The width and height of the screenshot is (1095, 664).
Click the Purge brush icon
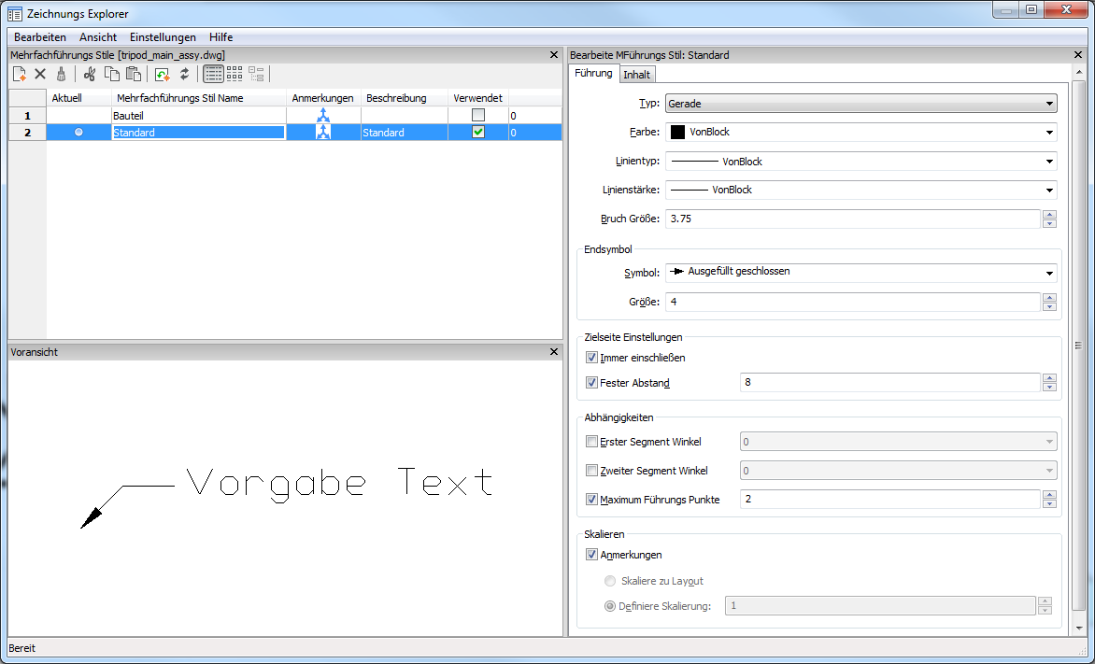[62, 74]
